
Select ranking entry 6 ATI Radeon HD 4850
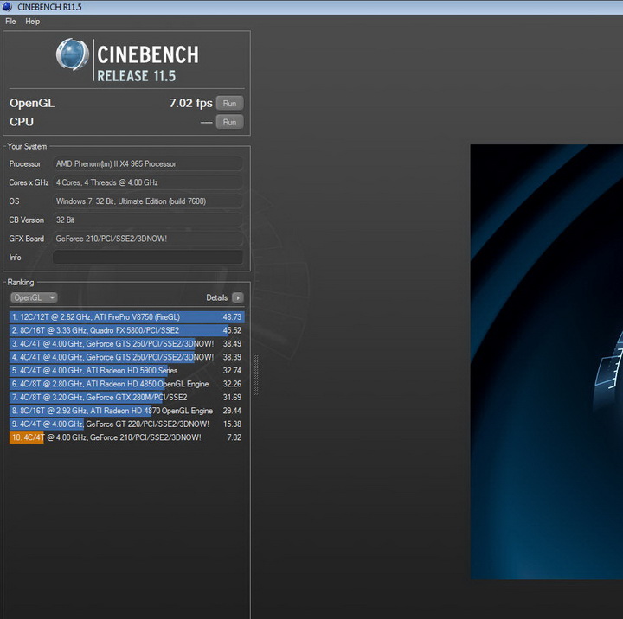126,384
